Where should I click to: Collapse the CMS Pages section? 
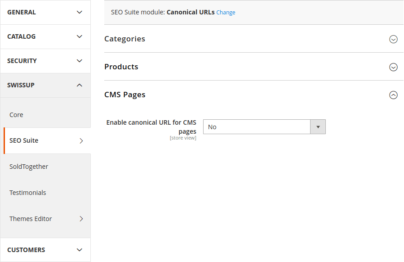[393, 95]
